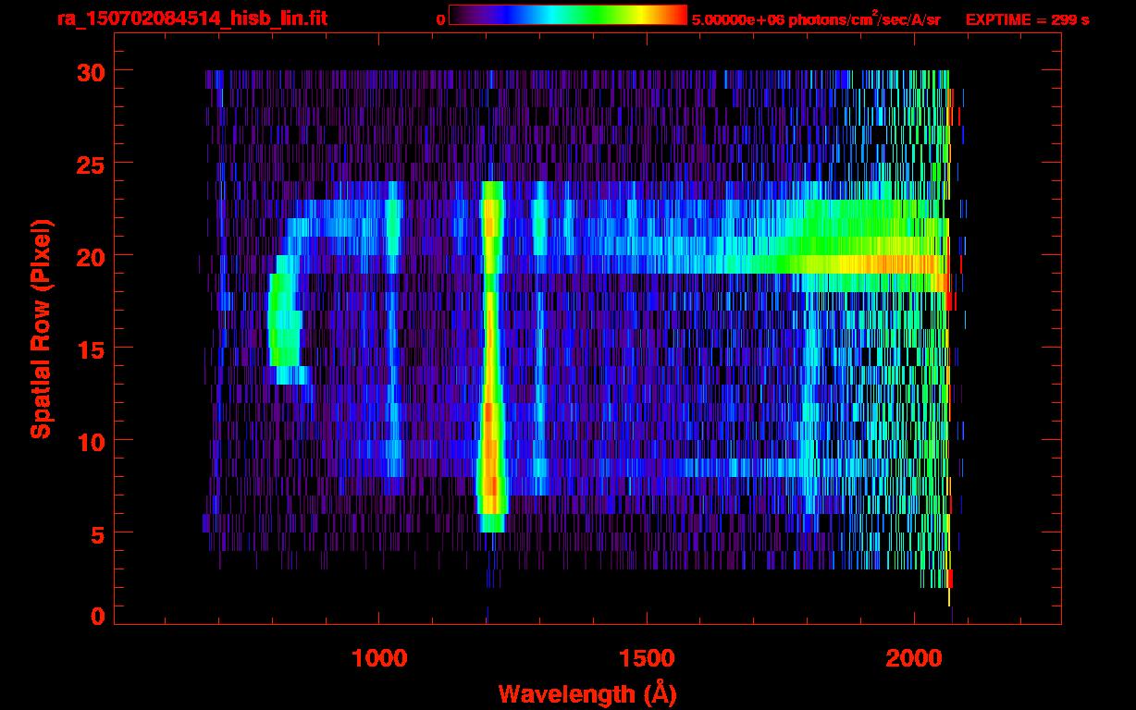Viewport: 1136px width, 710px height.
Task: Select the Spatial Row (Pixel) axis title
Action: pos(41,328)
